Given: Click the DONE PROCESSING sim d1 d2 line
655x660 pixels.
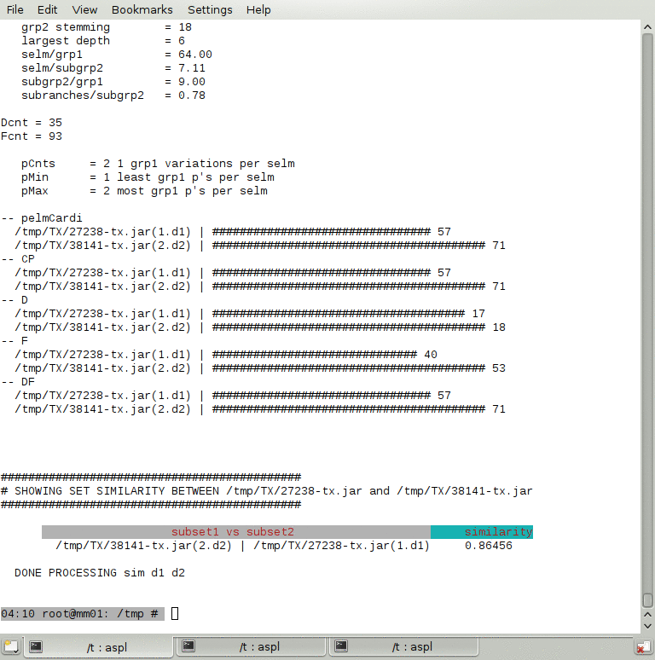Looking at the screenshot, I should (x=99, y=573).
